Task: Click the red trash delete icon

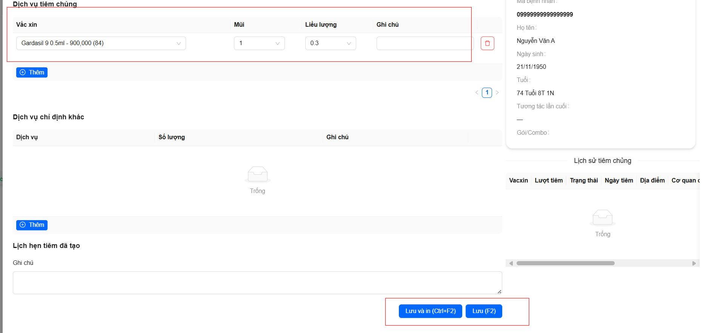Action: pos(487,43)
